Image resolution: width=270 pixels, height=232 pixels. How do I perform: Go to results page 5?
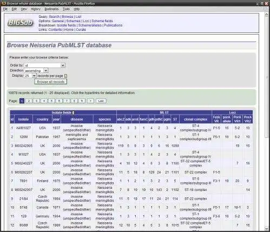51,101
